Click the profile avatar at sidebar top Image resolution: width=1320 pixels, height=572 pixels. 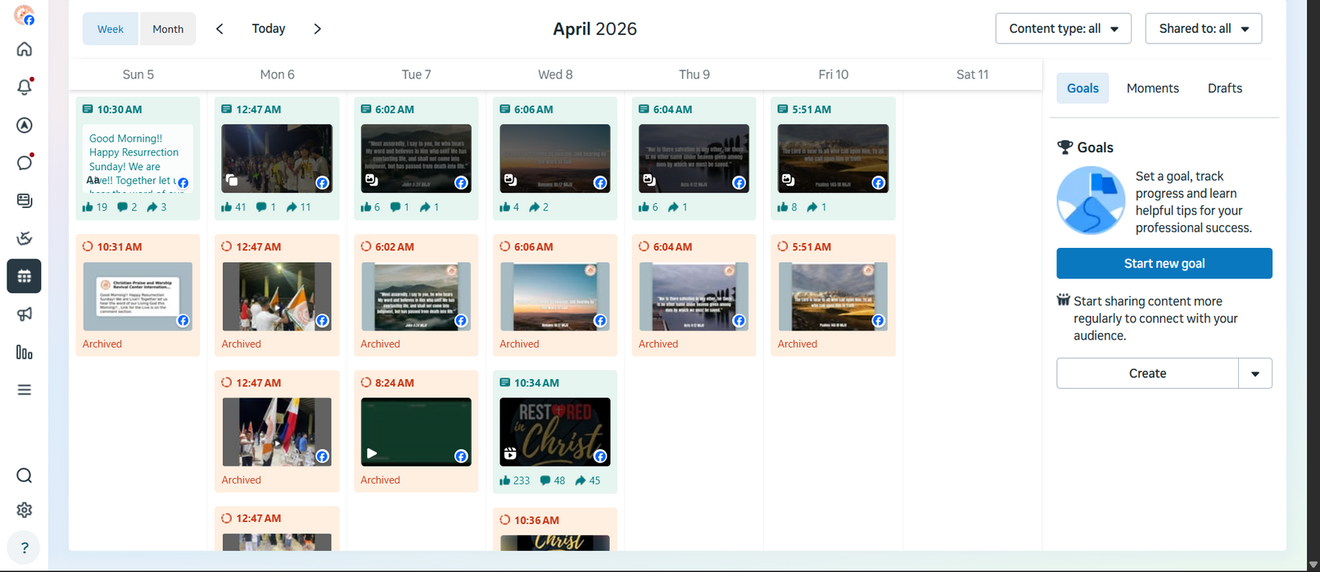tap(25, 16)
